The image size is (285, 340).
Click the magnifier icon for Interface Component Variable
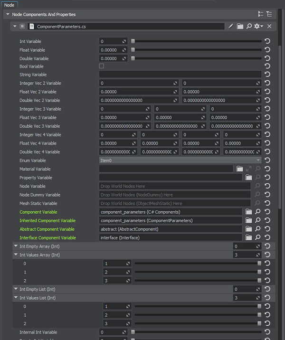point(257,237)
